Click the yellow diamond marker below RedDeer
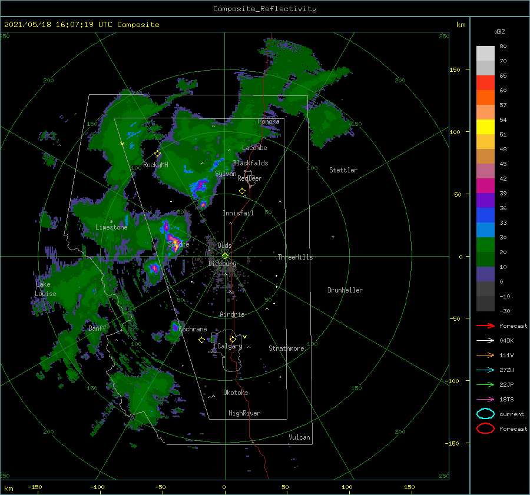Image resolution: width=530 pixels, height=495 pixels. (x=242, y=191)
